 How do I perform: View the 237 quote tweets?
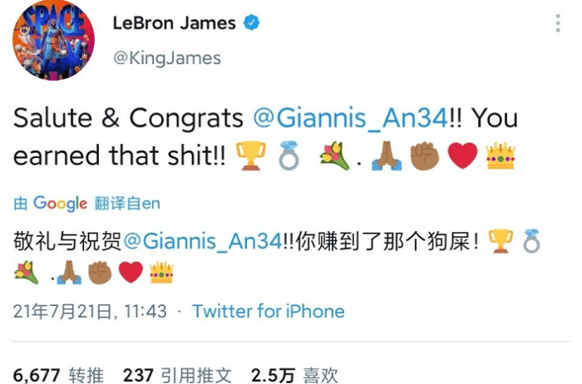tap(177, 375)
